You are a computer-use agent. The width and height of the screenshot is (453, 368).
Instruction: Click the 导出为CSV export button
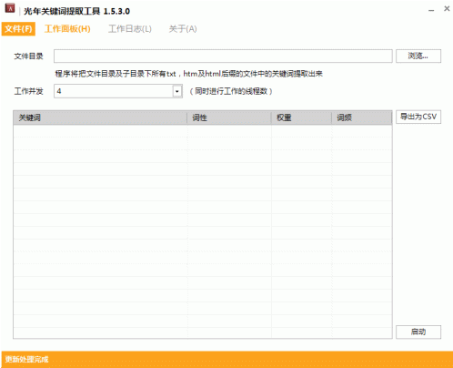tap(418, 117)
